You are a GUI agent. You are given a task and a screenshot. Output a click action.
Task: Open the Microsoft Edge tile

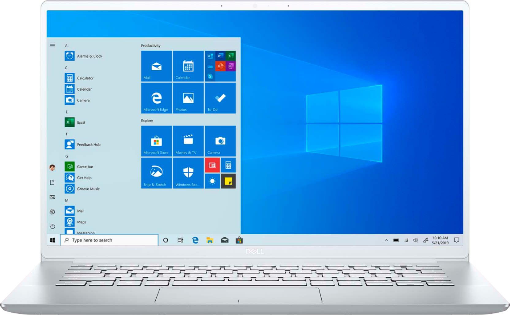click(156, 98)
